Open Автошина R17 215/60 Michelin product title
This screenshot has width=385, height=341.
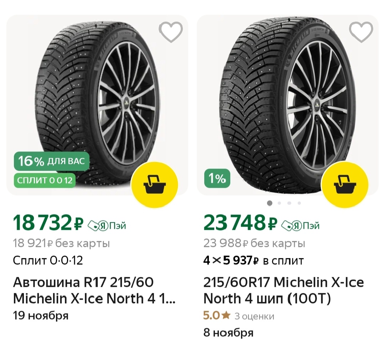pos(94,290)
